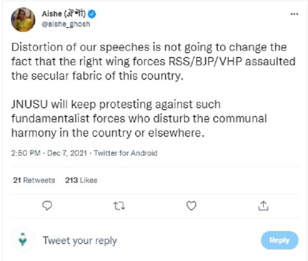Click your own avatar beside reply box
The image size is (308, 261).
(23, 240)
